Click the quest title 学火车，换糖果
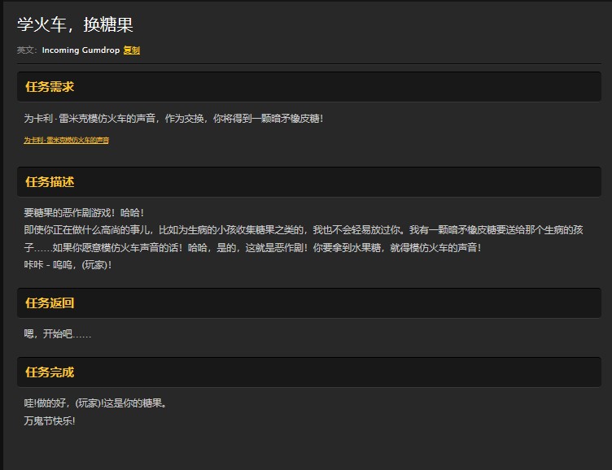 75,25
